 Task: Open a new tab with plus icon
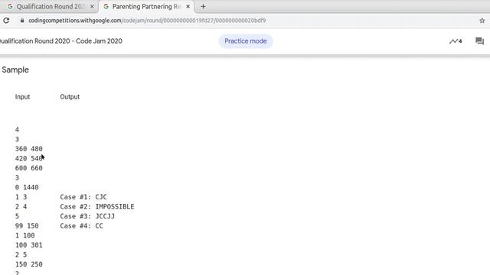click(203, 7)
